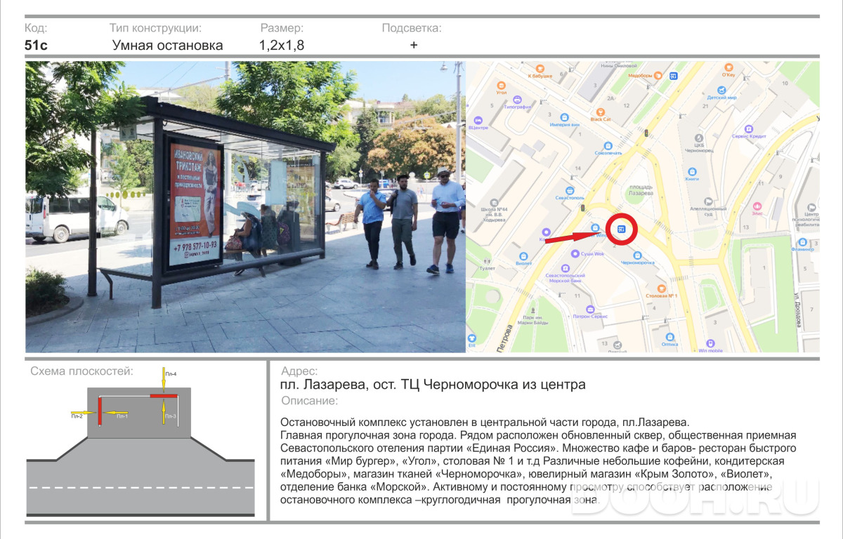Click the code value "51с"
This screenshot has height=539, width=843.
[x=37, y=46]
